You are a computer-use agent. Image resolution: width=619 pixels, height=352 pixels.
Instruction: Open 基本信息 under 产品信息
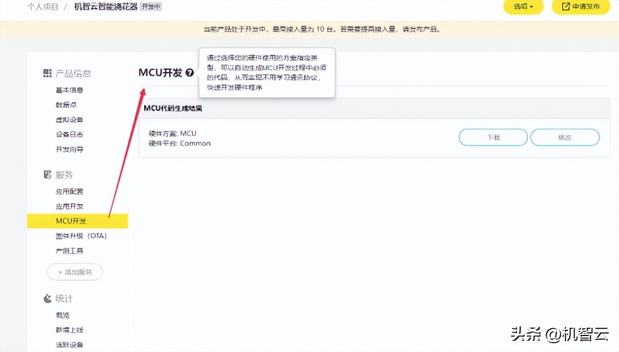pos(69,89)
